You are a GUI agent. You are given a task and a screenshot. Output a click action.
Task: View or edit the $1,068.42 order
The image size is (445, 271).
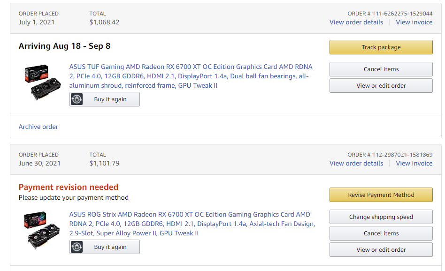pyautogui.click(x=381, y=86)
